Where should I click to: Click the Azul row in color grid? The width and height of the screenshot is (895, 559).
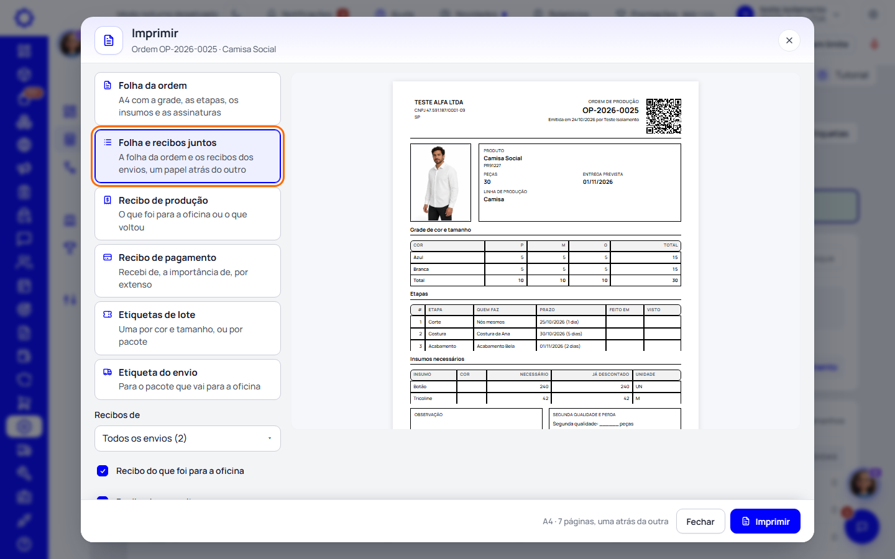(x=545, y=257)
